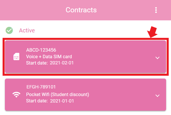Select the Pocket Wifi (Student discount) contract

click(85, 95)
